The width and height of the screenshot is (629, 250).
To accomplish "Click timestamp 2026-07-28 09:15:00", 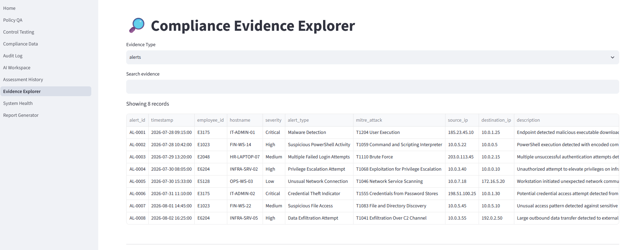I will (x=171, y=133).
